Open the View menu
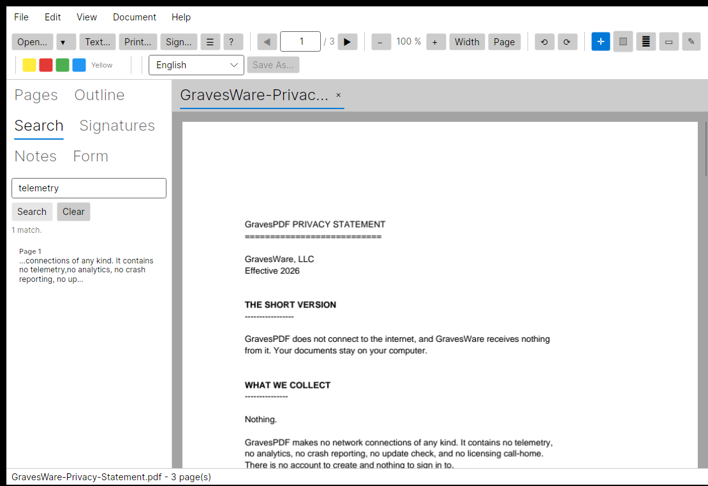Screen dimensions: 708x486 pos(87,17)
